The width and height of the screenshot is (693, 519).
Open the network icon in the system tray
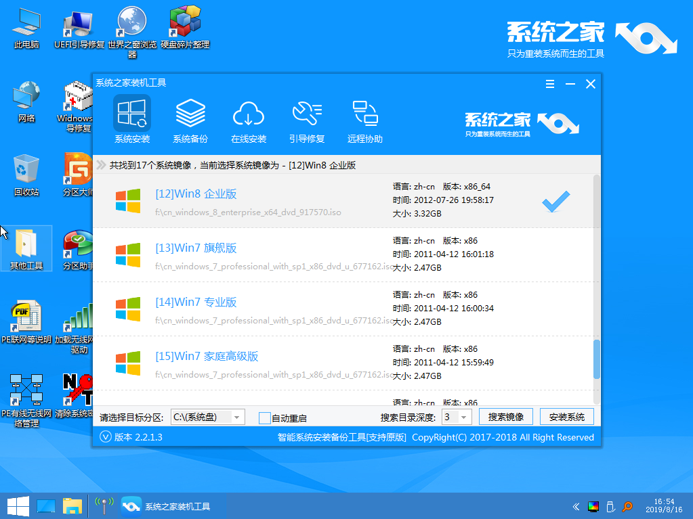coord(105,505)
